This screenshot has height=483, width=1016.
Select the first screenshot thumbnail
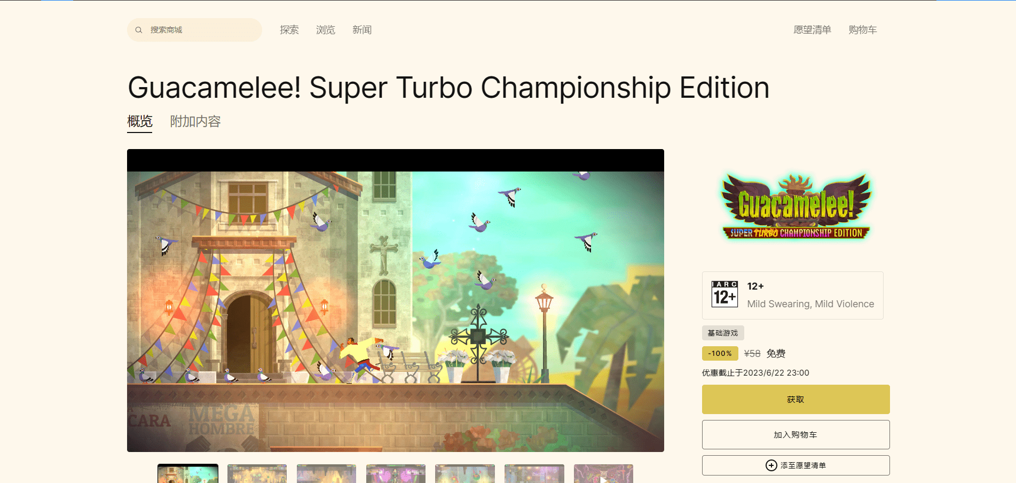[188, 474]
